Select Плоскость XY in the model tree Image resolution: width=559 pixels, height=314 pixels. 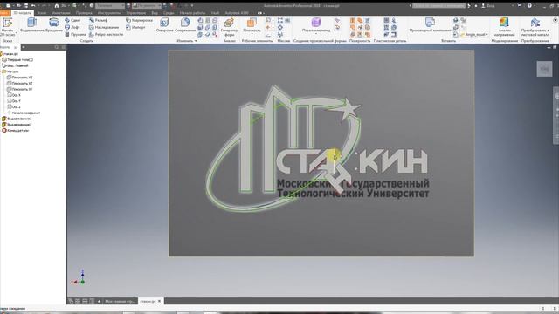coord(20,89)
